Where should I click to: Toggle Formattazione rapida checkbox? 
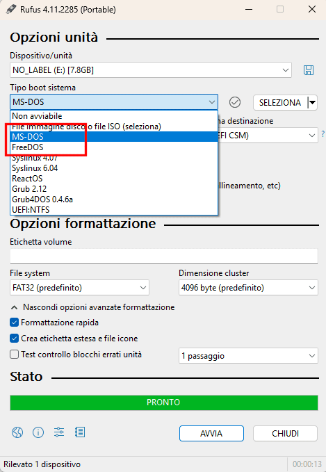[14, 323]
